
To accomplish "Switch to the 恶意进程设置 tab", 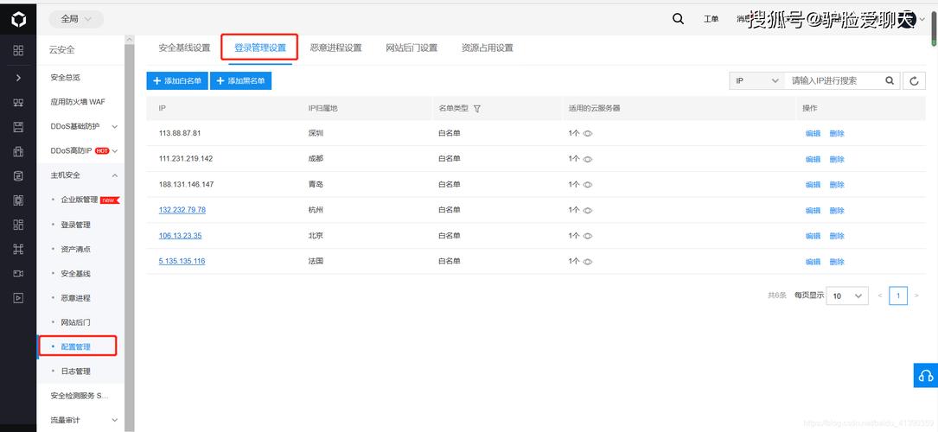I will pos(335,48).
